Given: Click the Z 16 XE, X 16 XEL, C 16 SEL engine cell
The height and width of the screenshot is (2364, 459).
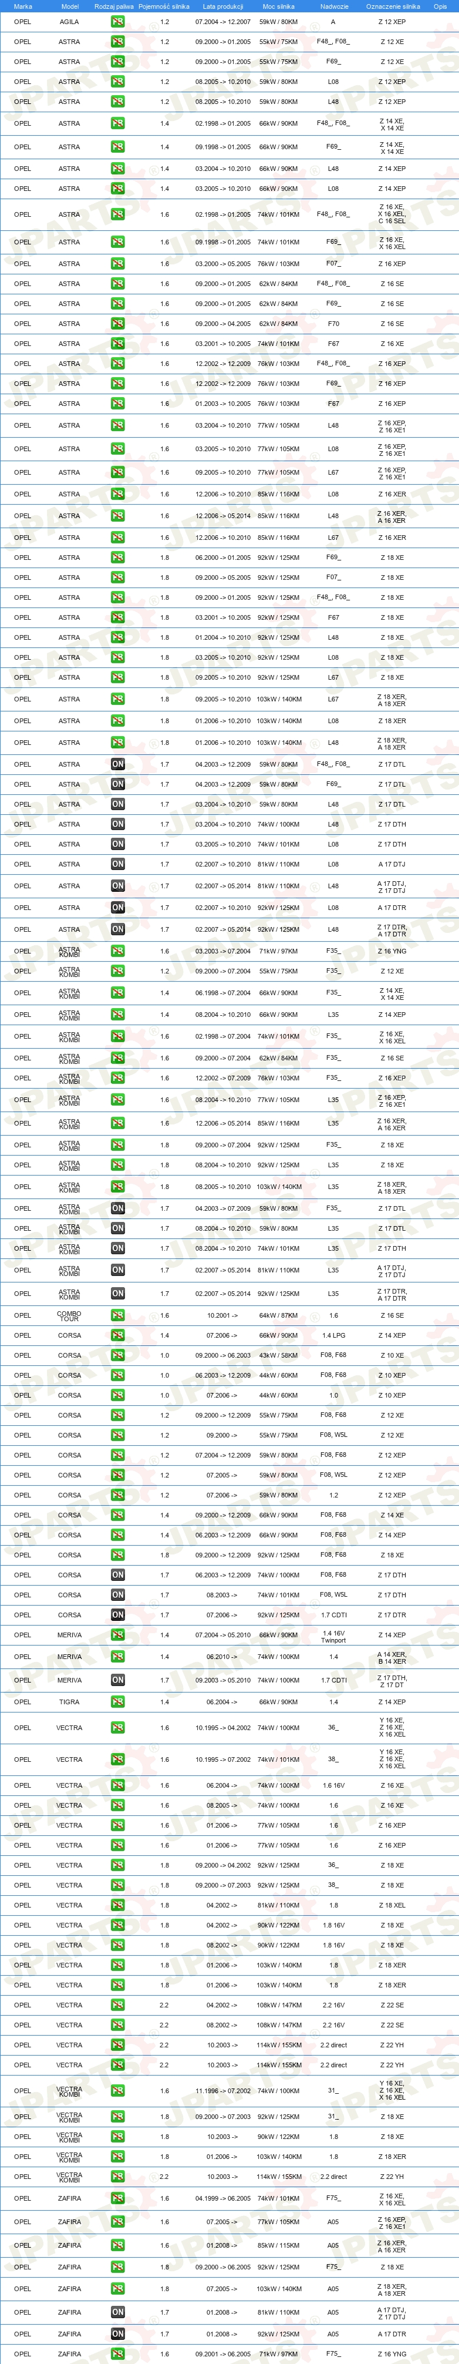Looking at the screenshot, I should 392,215.
